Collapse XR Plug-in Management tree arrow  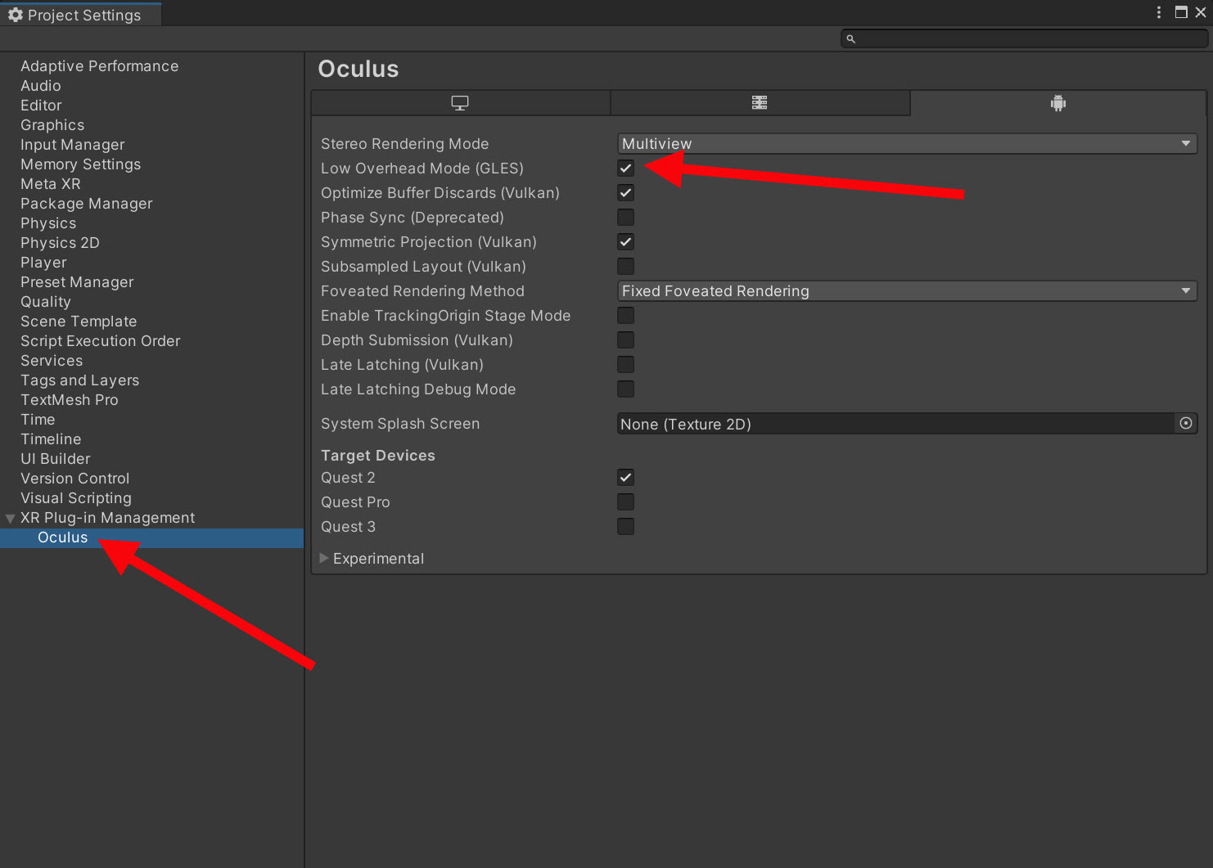click(x=10, y=518)
